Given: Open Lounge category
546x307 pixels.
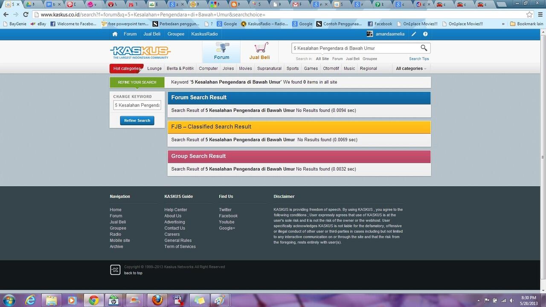Looking at the screenshot, I should pos(154,69).
